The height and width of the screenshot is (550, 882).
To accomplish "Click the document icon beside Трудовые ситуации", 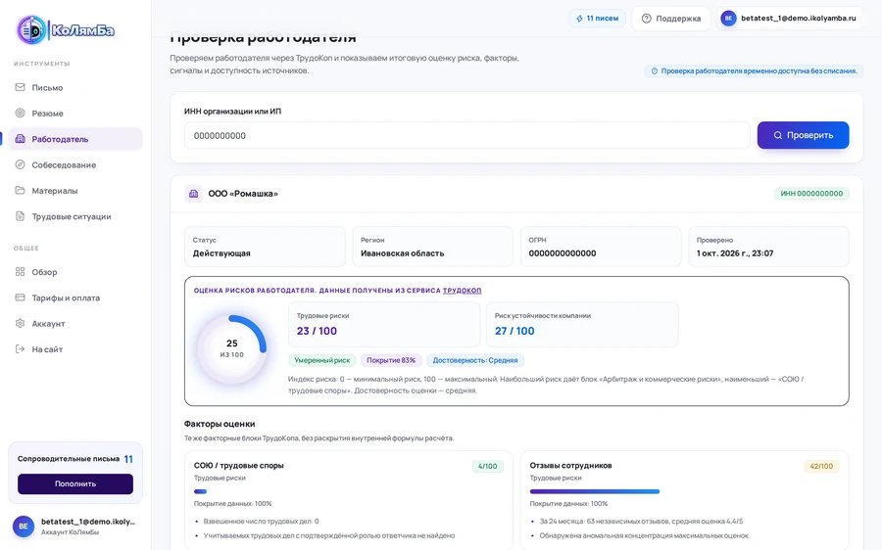I will pos(21,216).
